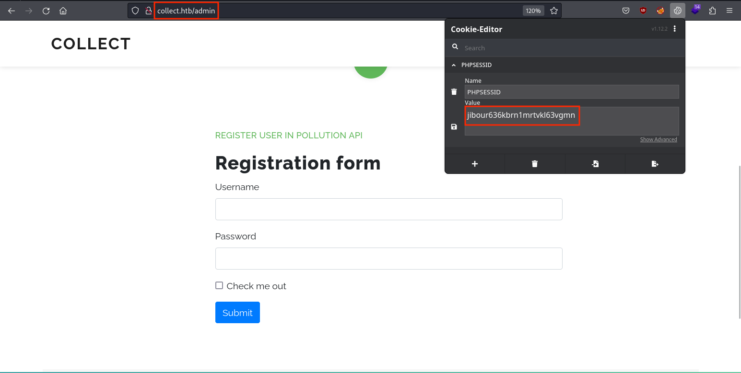Import cookies in Cookie-Editor
The image size is (741, 373).
595,164
